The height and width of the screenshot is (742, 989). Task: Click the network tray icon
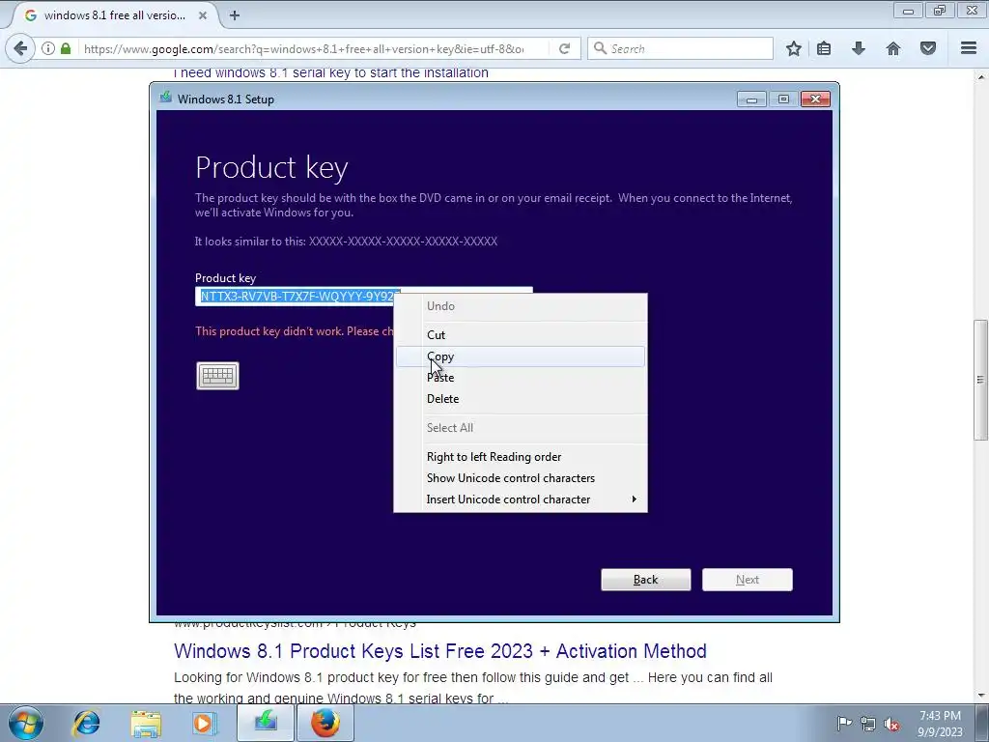(x=868, y=724)
